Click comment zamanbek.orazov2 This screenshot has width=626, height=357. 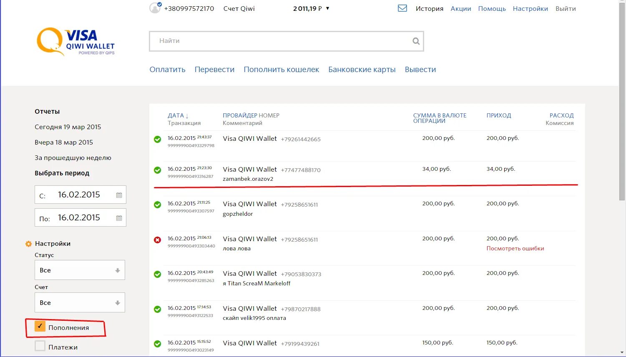[248, 179]
